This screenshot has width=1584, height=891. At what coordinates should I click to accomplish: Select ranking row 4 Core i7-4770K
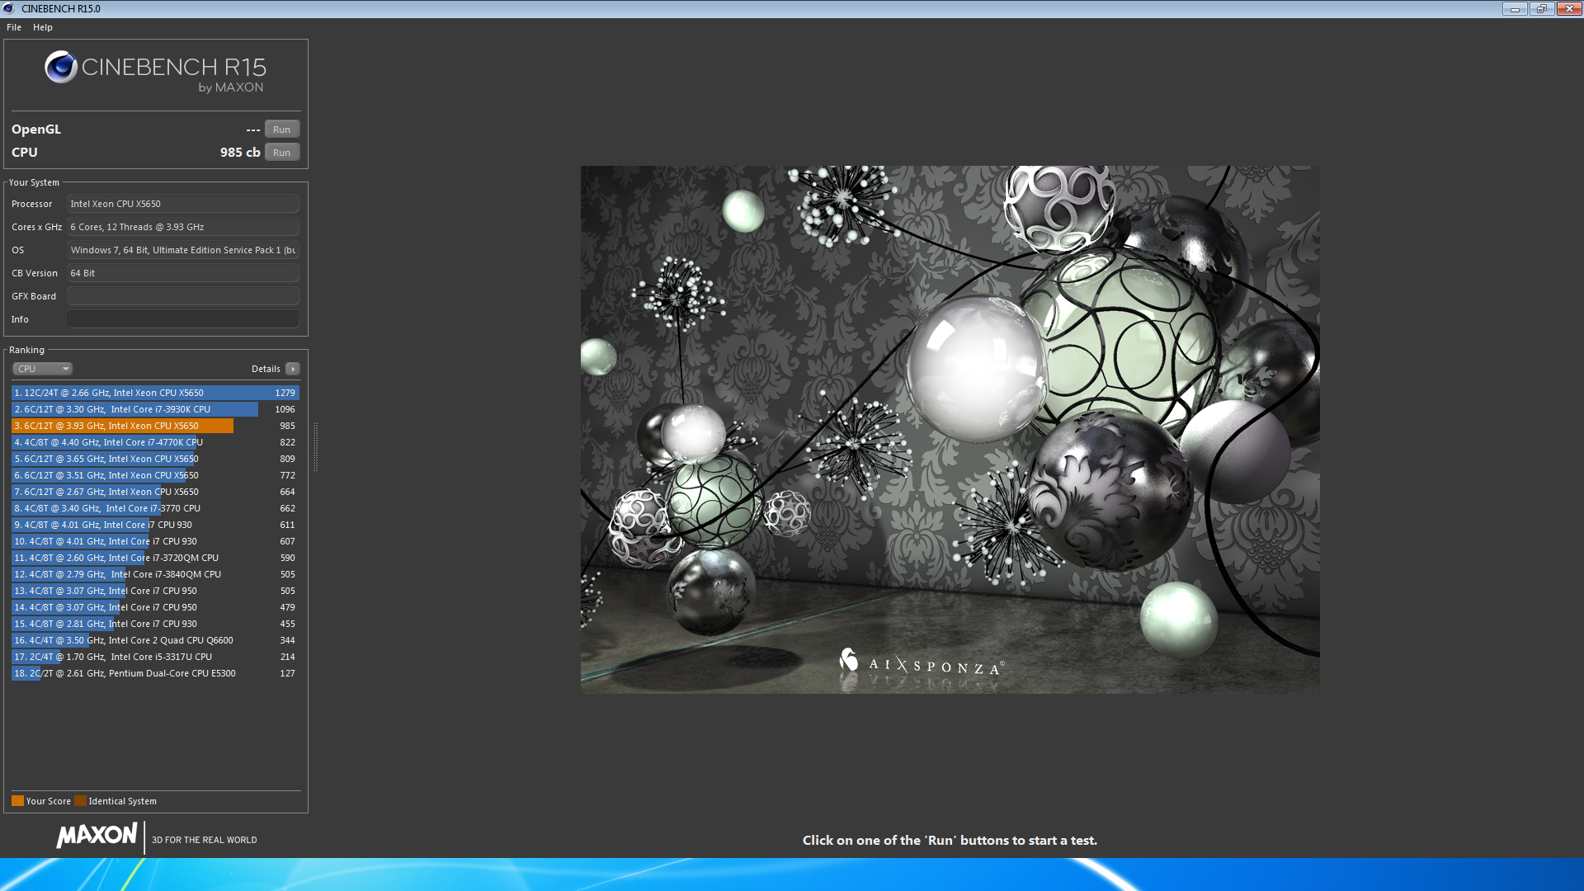[155, 442]
